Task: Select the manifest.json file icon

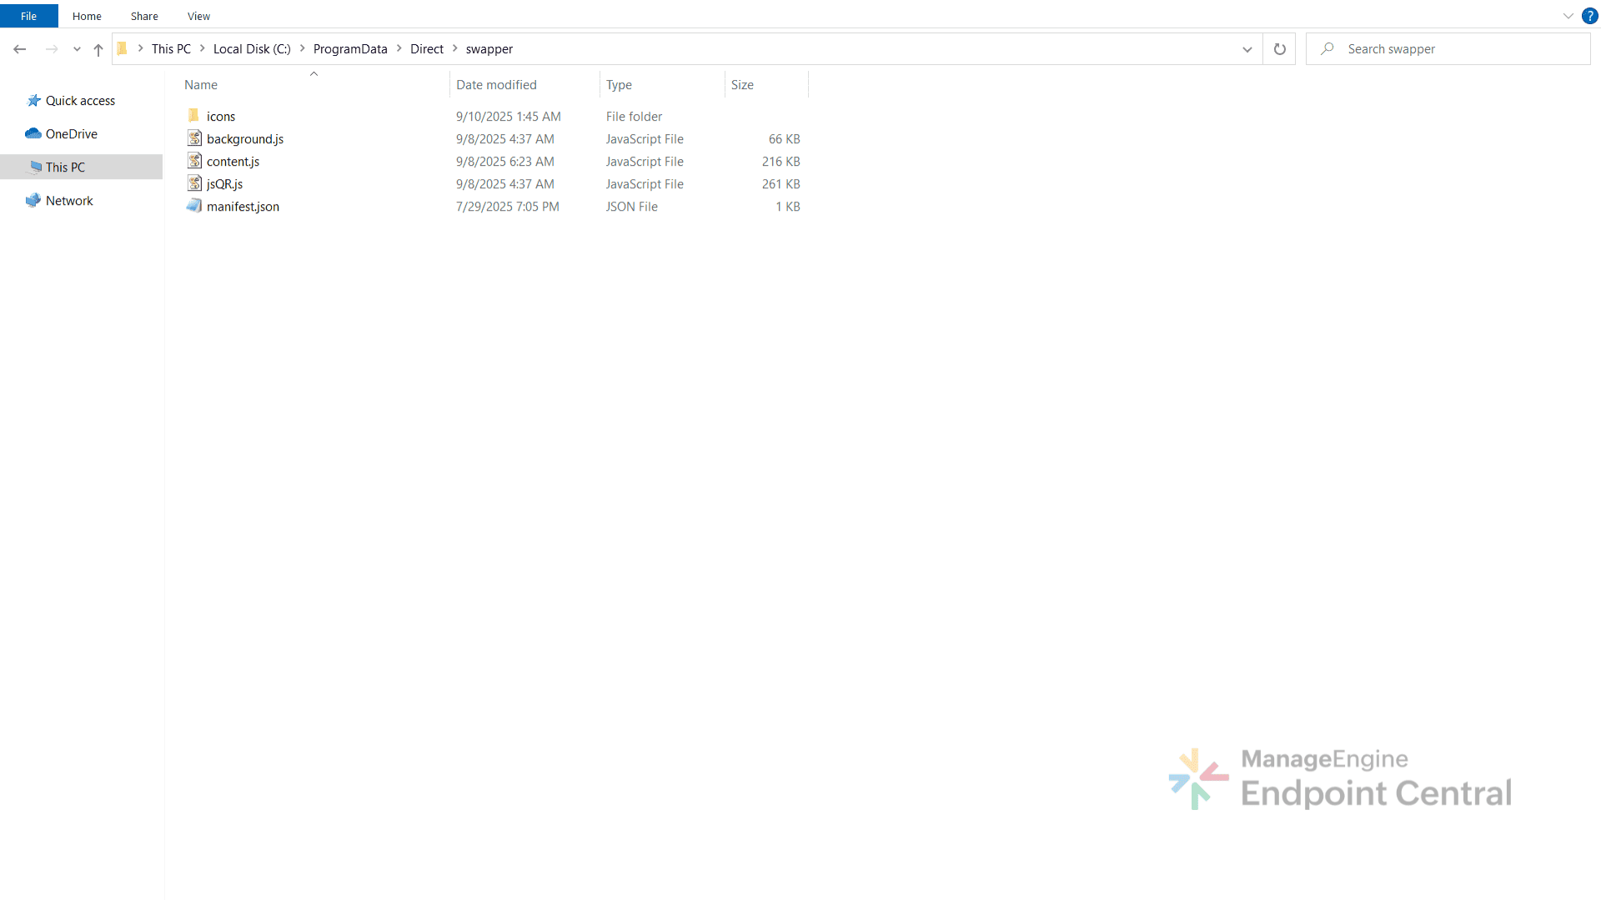Action: click(194, 206)
